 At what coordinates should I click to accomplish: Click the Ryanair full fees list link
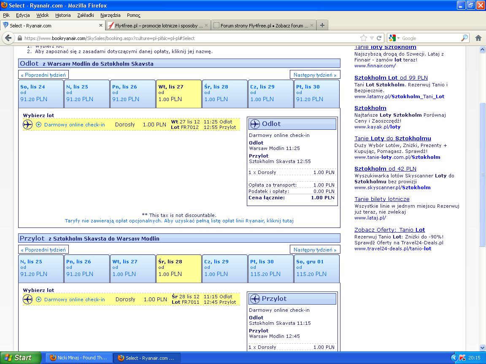[179, 221]
